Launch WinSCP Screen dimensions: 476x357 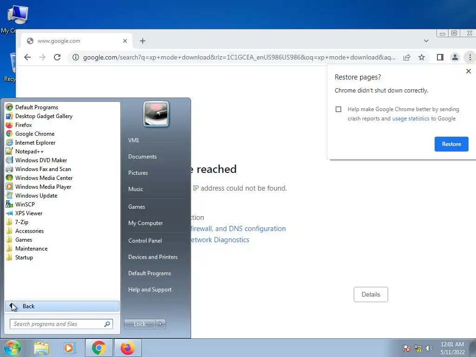tap(20, 204)
